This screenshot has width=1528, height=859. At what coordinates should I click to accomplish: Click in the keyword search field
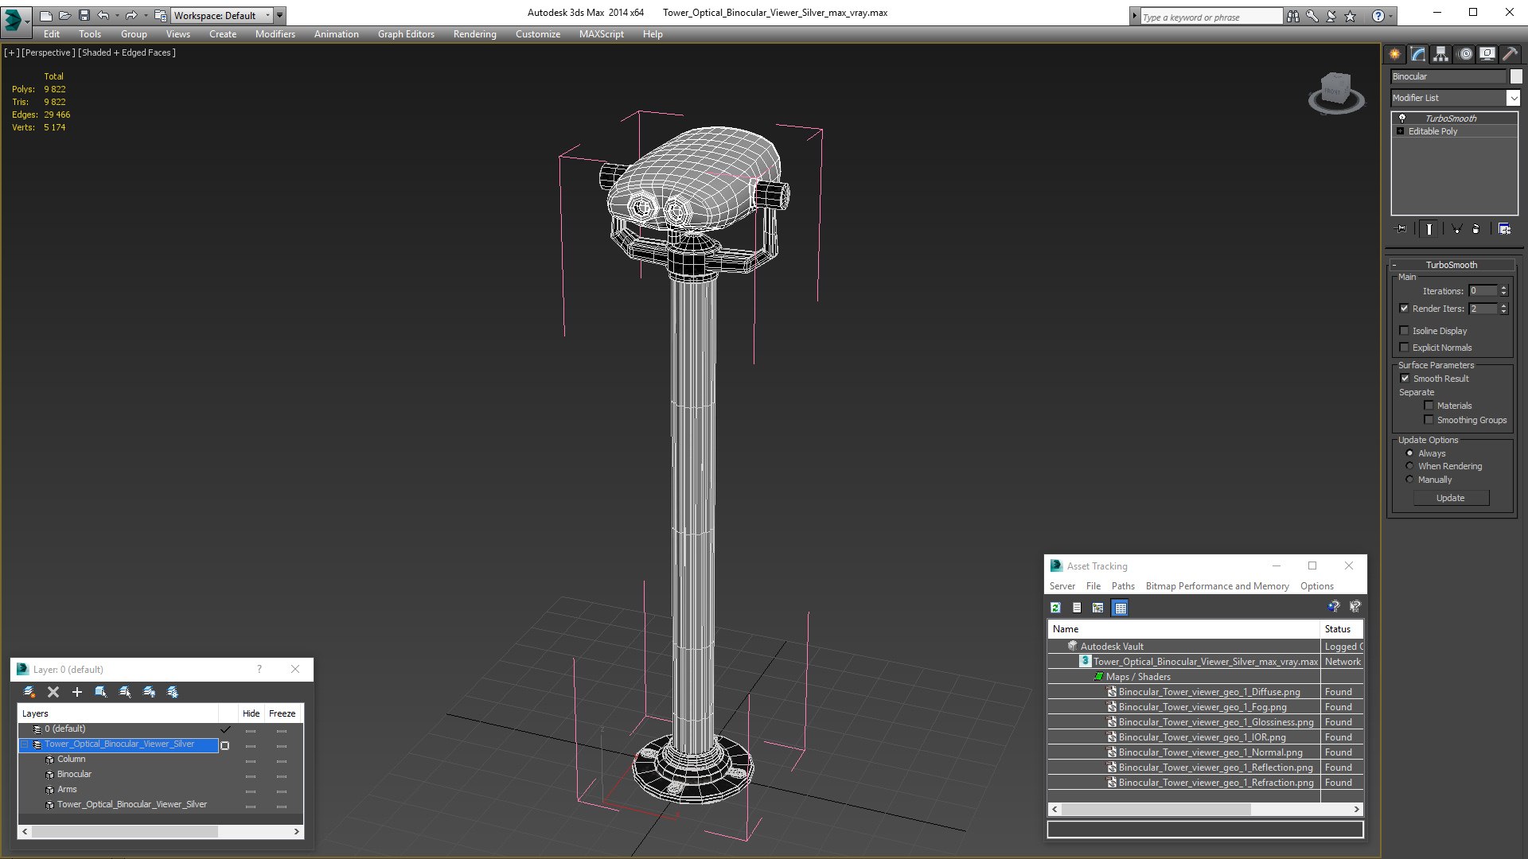coord(1210,17)
